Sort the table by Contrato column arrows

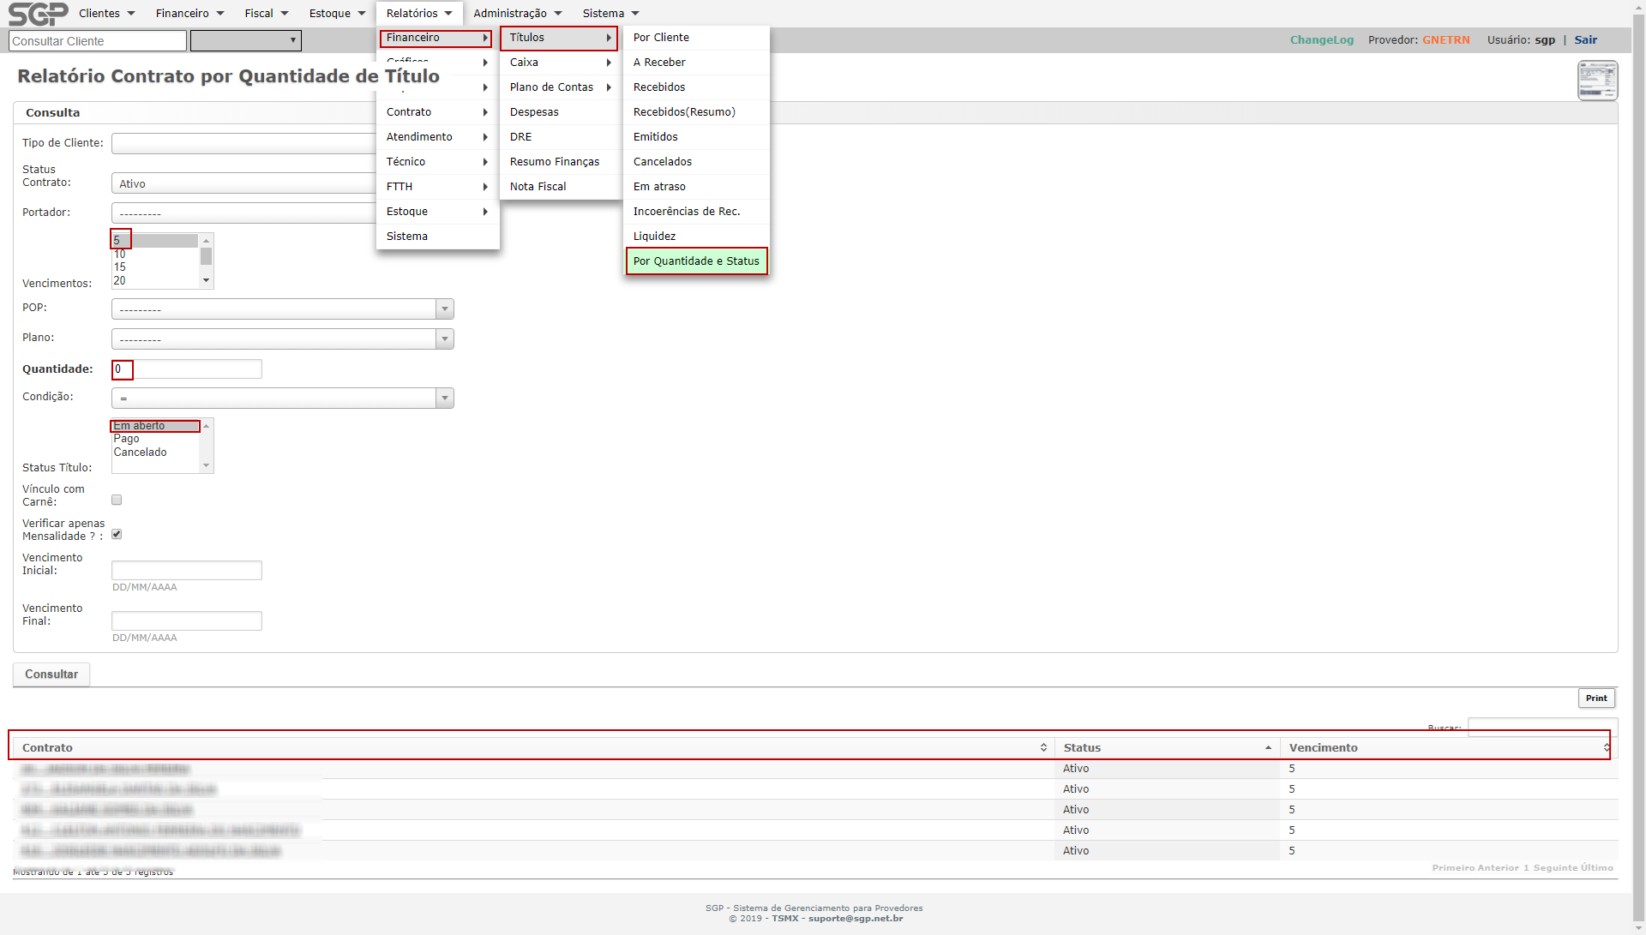coord(1043,748)
